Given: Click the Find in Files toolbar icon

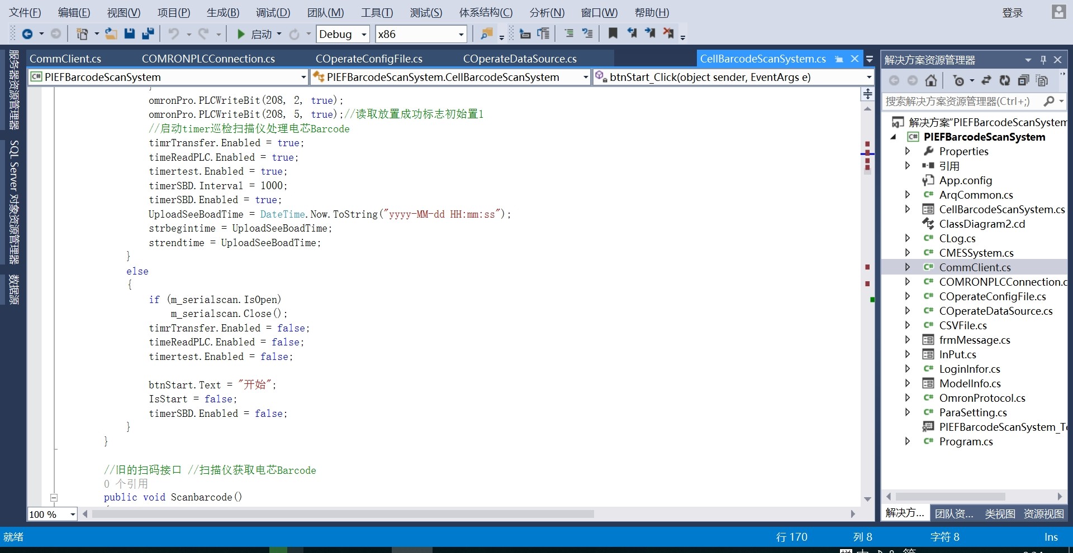Looking at the screenshot, I should click(486, 34).
